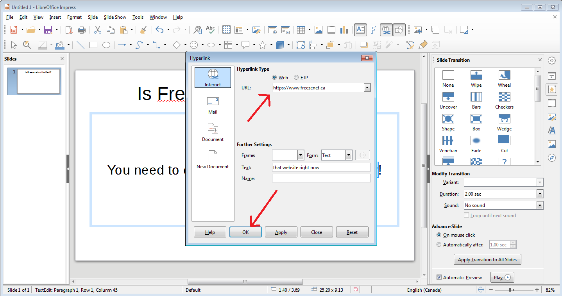
Task: Select the Web hyperlink radio button
Action: pyautogui.click(x=274, y=78)
